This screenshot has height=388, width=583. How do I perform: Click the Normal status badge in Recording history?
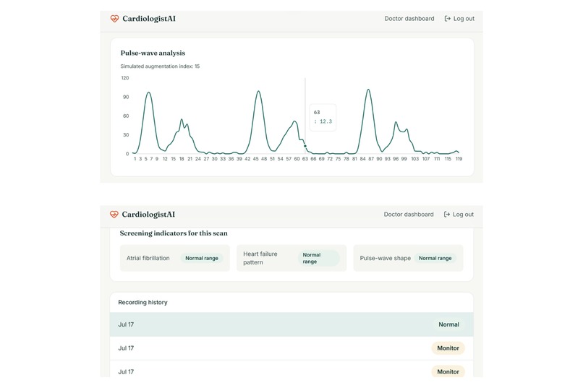coord(448,324)
